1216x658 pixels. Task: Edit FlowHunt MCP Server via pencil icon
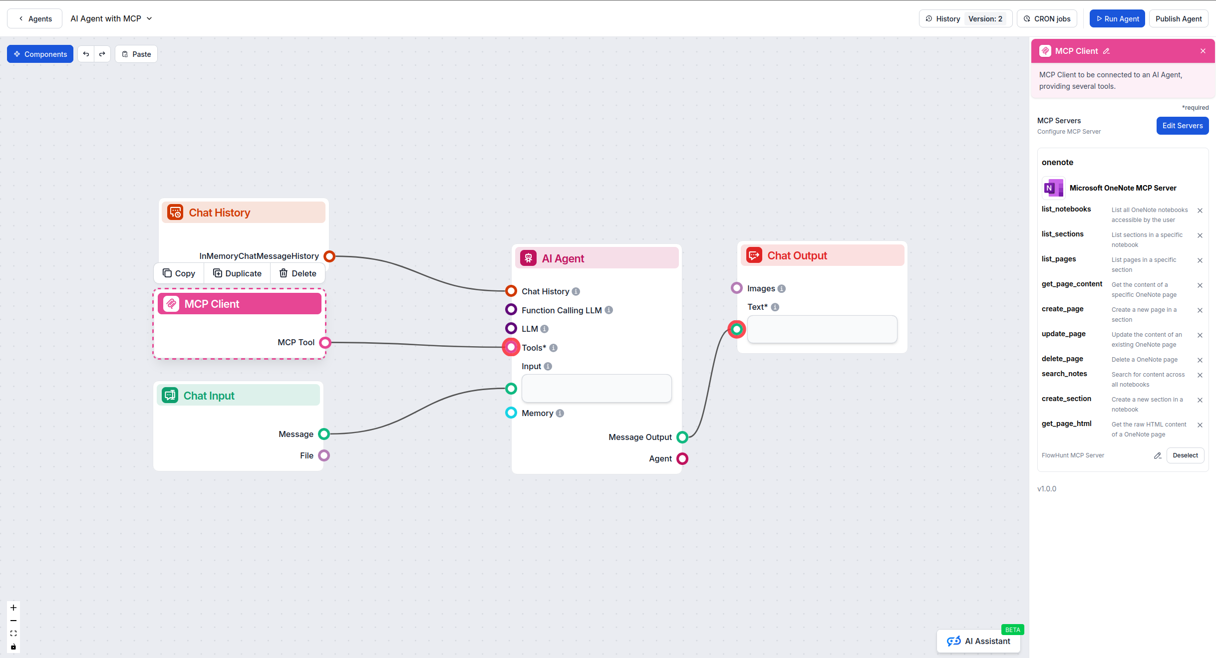tap(1157, 455)
